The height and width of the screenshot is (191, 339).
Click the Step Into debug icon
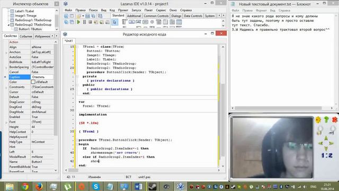96,22
